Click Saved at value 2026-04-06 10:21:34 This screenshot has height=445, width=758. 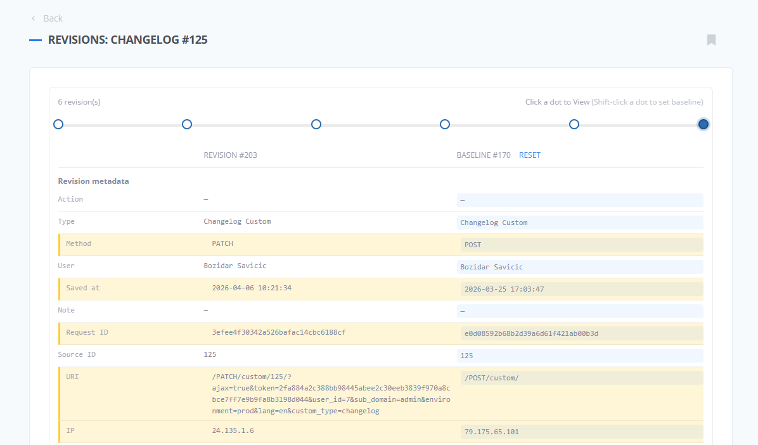pos(252,288)
